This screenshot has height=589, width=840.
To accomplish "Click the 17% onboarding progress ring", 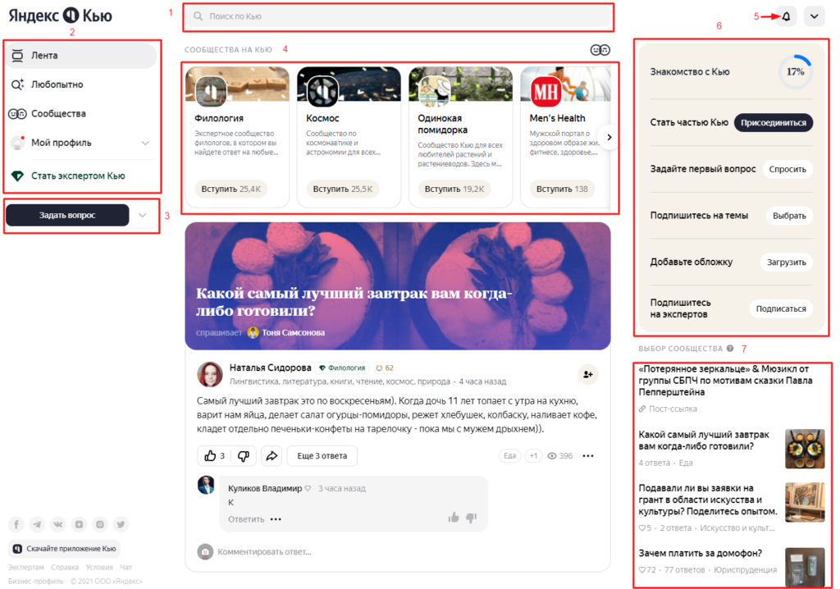I will 795,72.
